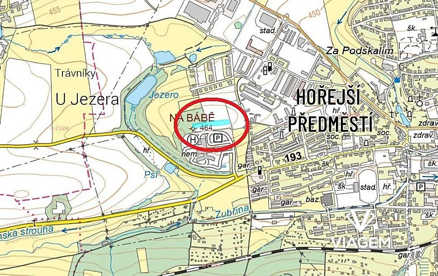Click the oval stadium track
The height and width of the screenshot is (276, 438).
click(x=367, y=187)
